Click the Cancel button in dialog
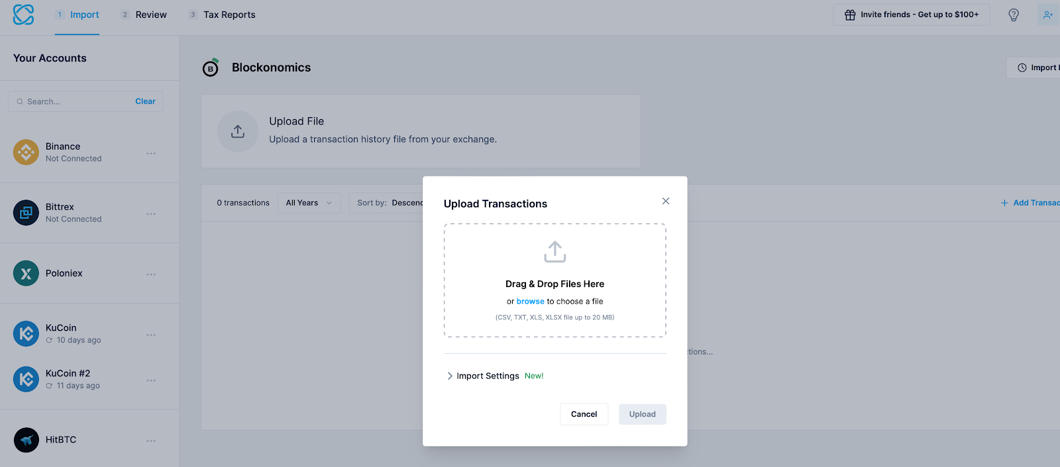This screenshot has height=467, width=1060. point(584,414)
